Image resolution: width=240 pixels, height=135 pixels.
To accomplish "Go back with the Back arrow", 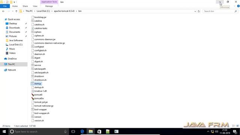I will point(3,11).
